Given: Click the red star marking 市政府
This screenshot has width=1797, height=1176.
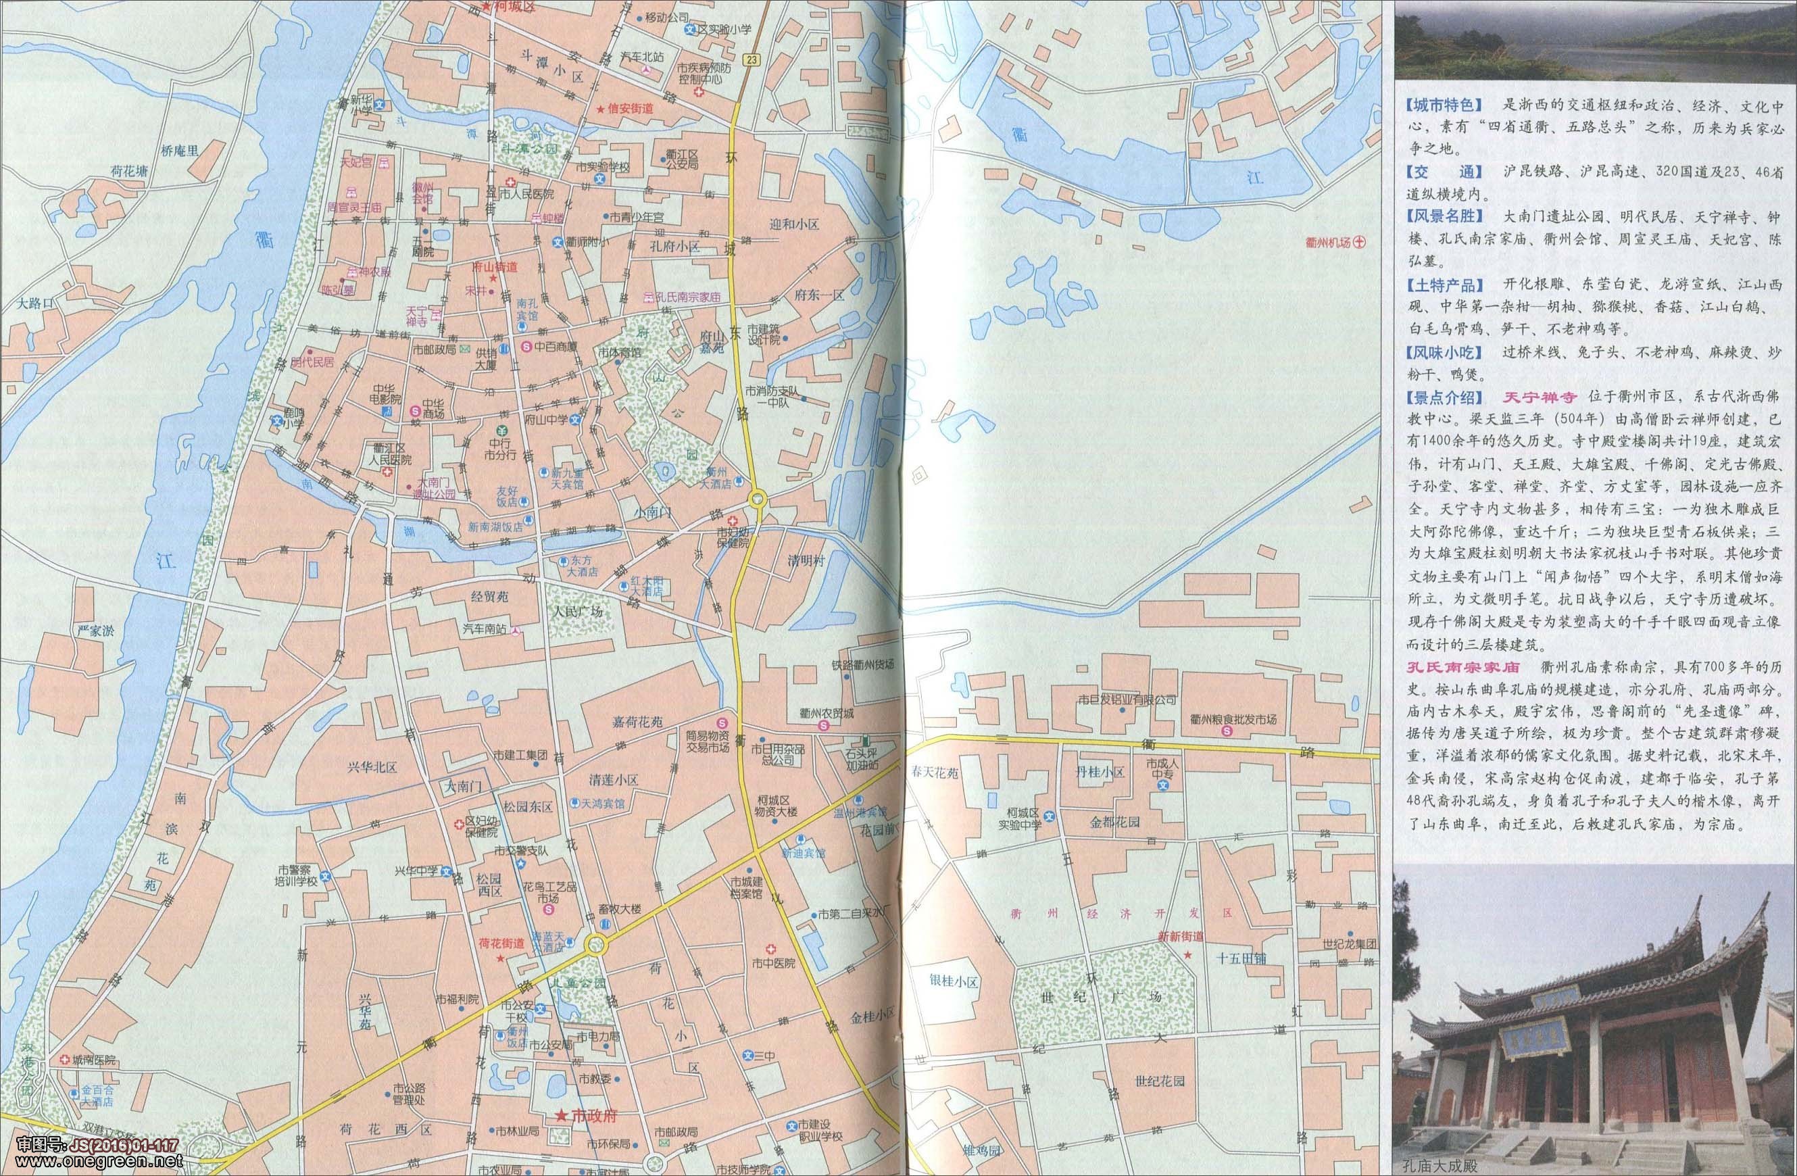Looking at the screenshot, I should (561, 1114).
